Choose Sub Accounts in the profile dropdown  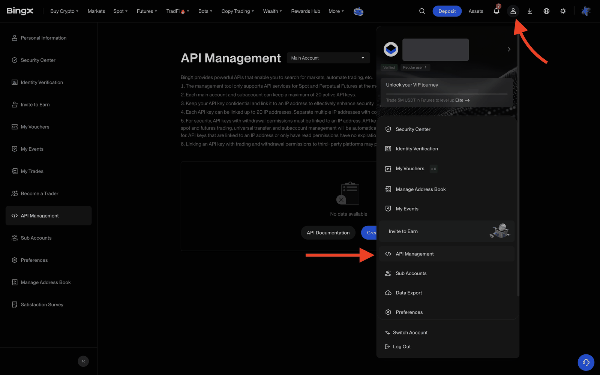pyautogui.click(x=447, y=273)
